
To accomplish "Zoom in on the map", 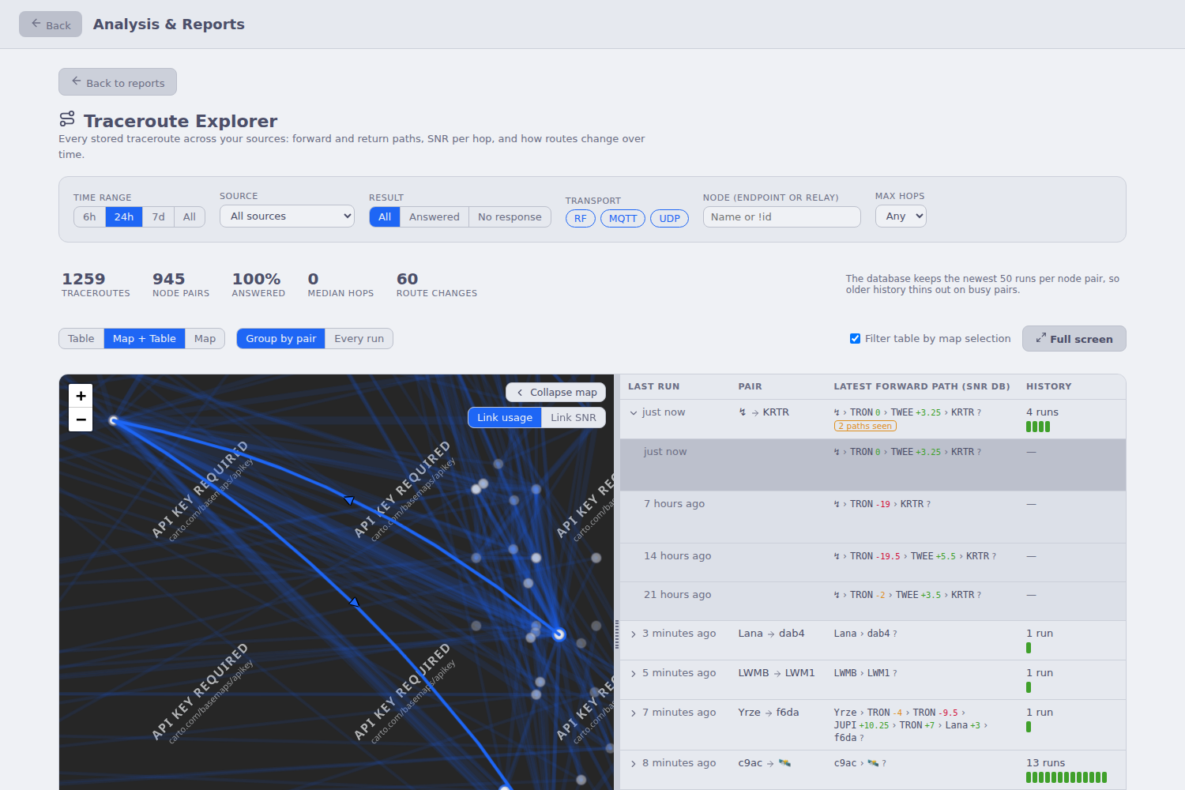I will 81,396.
